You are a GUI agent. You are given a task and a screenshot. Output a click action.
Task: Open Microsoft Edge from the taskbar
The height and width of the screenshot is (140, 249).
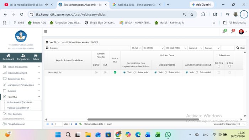(138, 135)
